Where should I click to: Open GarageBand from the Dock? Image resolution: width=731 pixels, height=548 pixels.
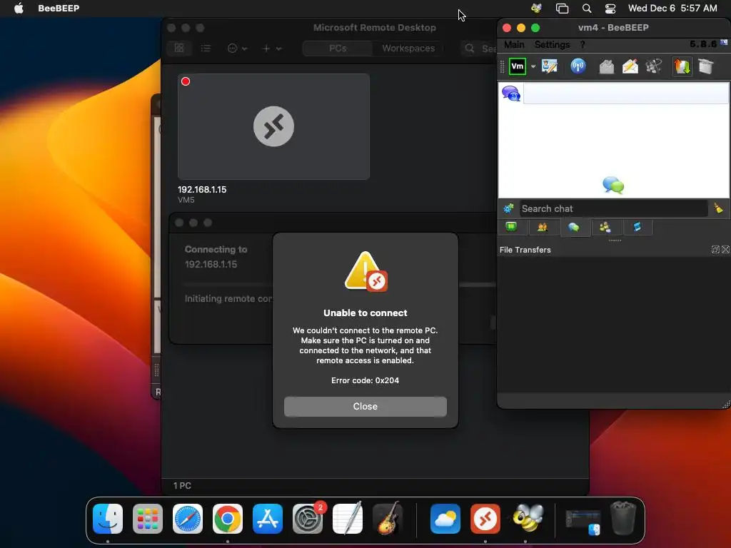coord(388,519)
